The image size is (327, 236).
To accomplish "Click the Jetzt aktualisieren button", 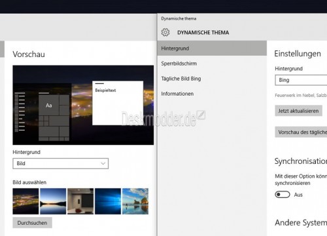I will (298, 111).
